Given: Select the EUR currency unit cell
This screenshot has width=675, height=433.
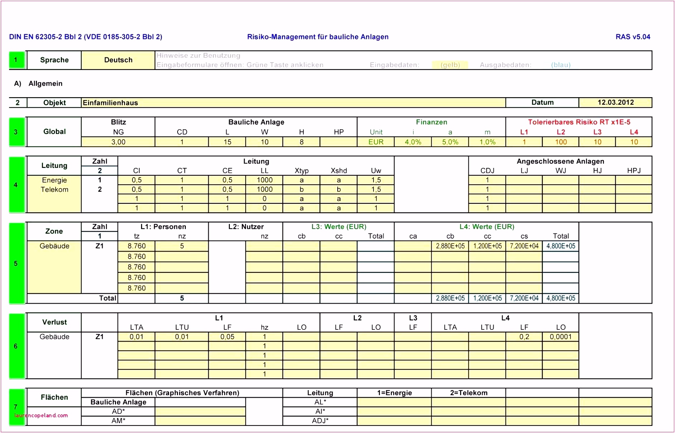Looking at the screenshot, I should click(x=376, y=142).
